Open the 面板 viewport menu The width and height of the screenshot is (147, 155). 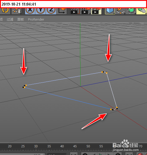[x=21, y=19]
